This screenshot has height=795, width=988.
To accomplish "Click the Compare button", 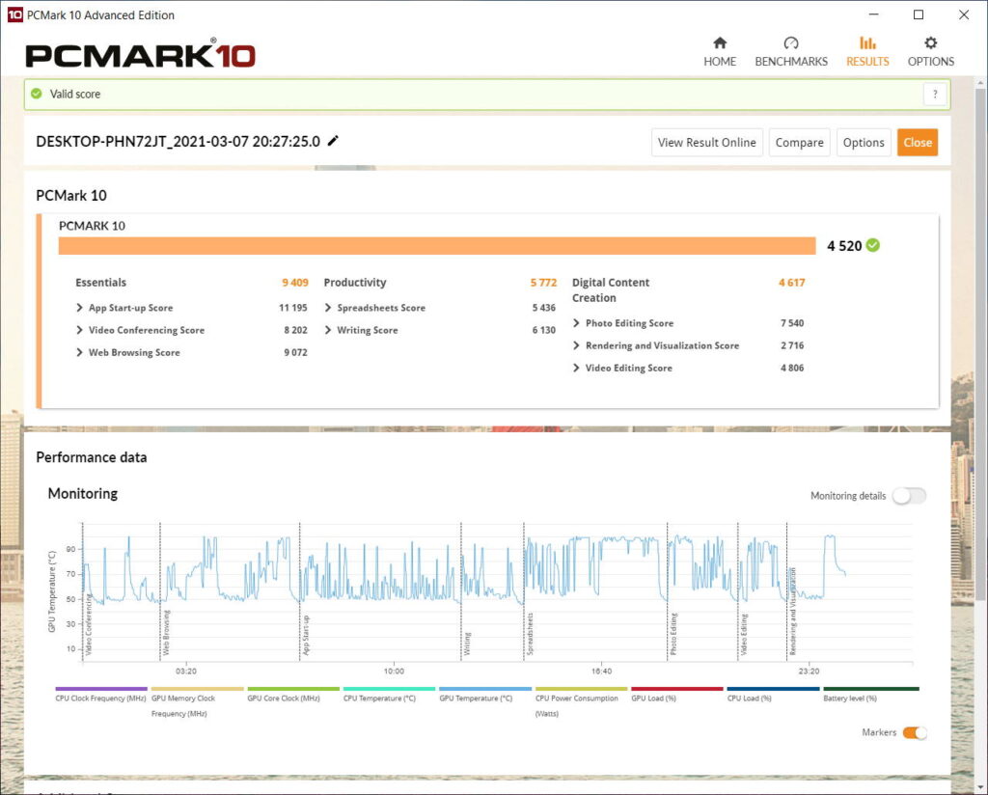I will [799, 143].
